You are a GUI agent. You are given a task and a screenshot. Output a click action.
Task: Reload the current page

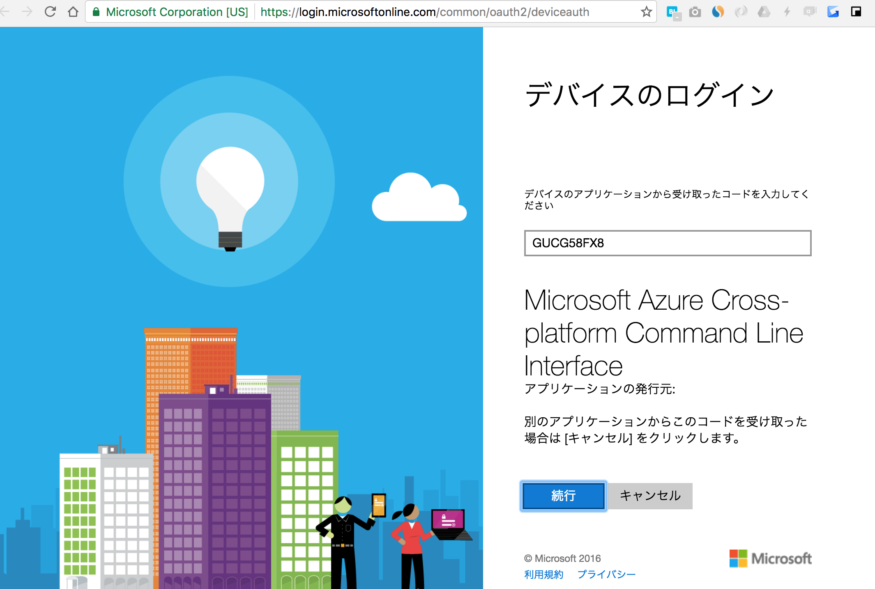[51, 12]
